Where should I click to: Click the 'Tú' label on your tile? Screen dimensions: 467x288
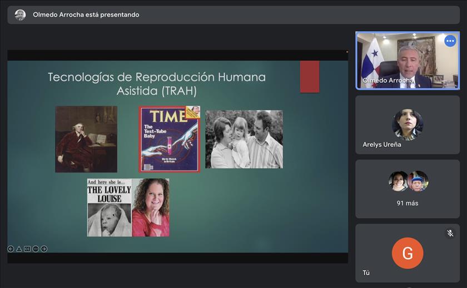tap(366, 273)
